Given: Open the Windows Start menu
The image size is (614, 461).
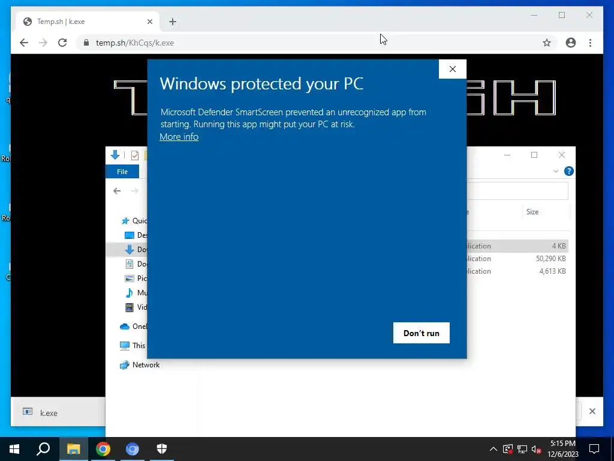Looking at the screenshot, I should click(x=14, y=449).
